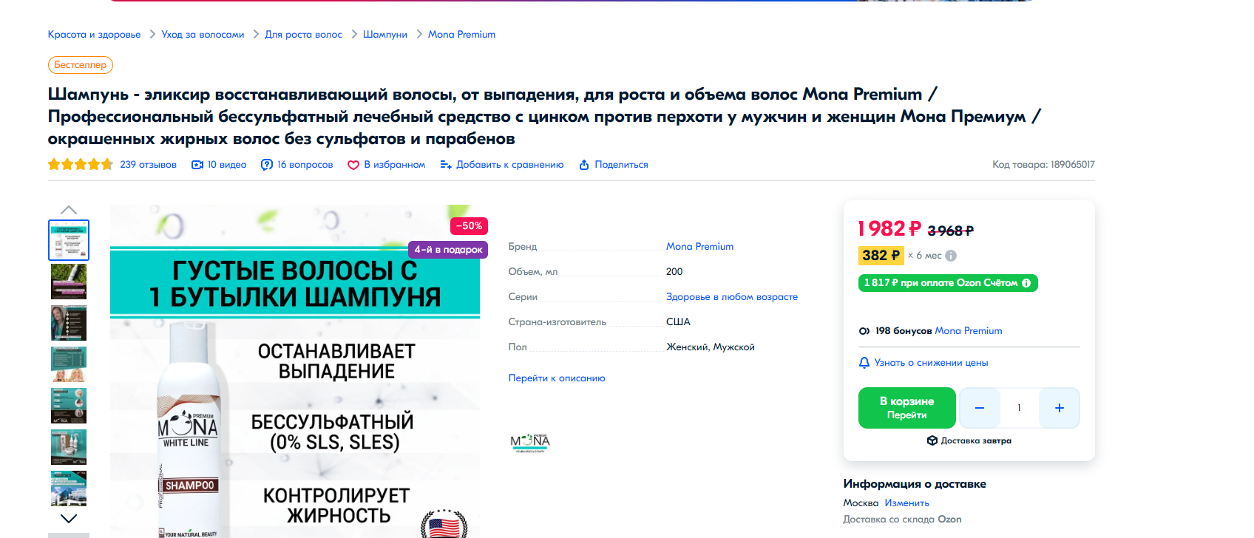The image size is (1254, 538).
Task: Open the 239 отзывов reviews link
Action: pos(149,165)
